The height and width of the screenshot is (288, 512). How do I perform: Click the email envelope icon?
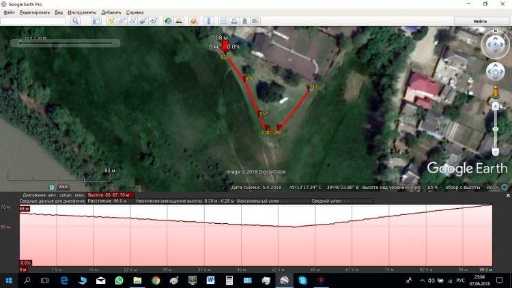click(223, 21)
